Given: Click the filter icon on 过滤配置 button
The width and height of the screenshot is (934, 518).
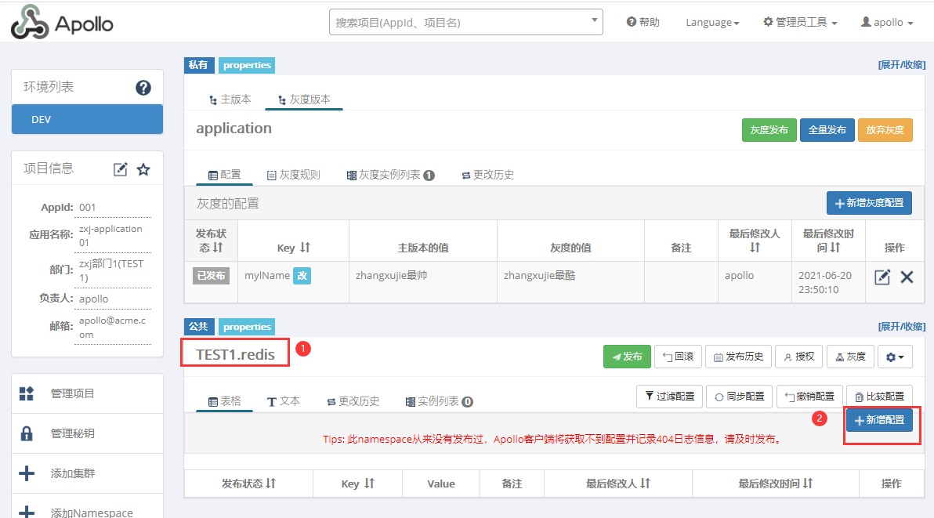Looking at the screenshot, I should click(650, 397).
